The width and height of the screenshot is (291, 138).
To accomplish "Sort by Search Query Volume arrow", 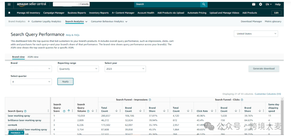I will click(93, 111).
